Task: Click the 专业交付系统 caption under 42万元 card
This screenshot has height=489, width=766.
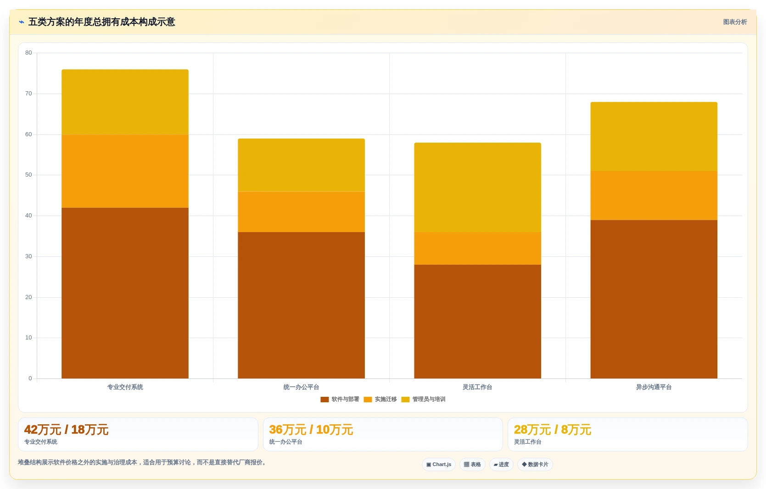Action: [x=41, y=442]
